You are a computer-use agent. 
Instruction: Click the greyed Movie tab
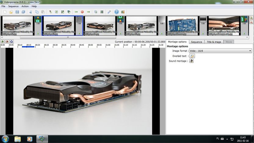point(229,42)
